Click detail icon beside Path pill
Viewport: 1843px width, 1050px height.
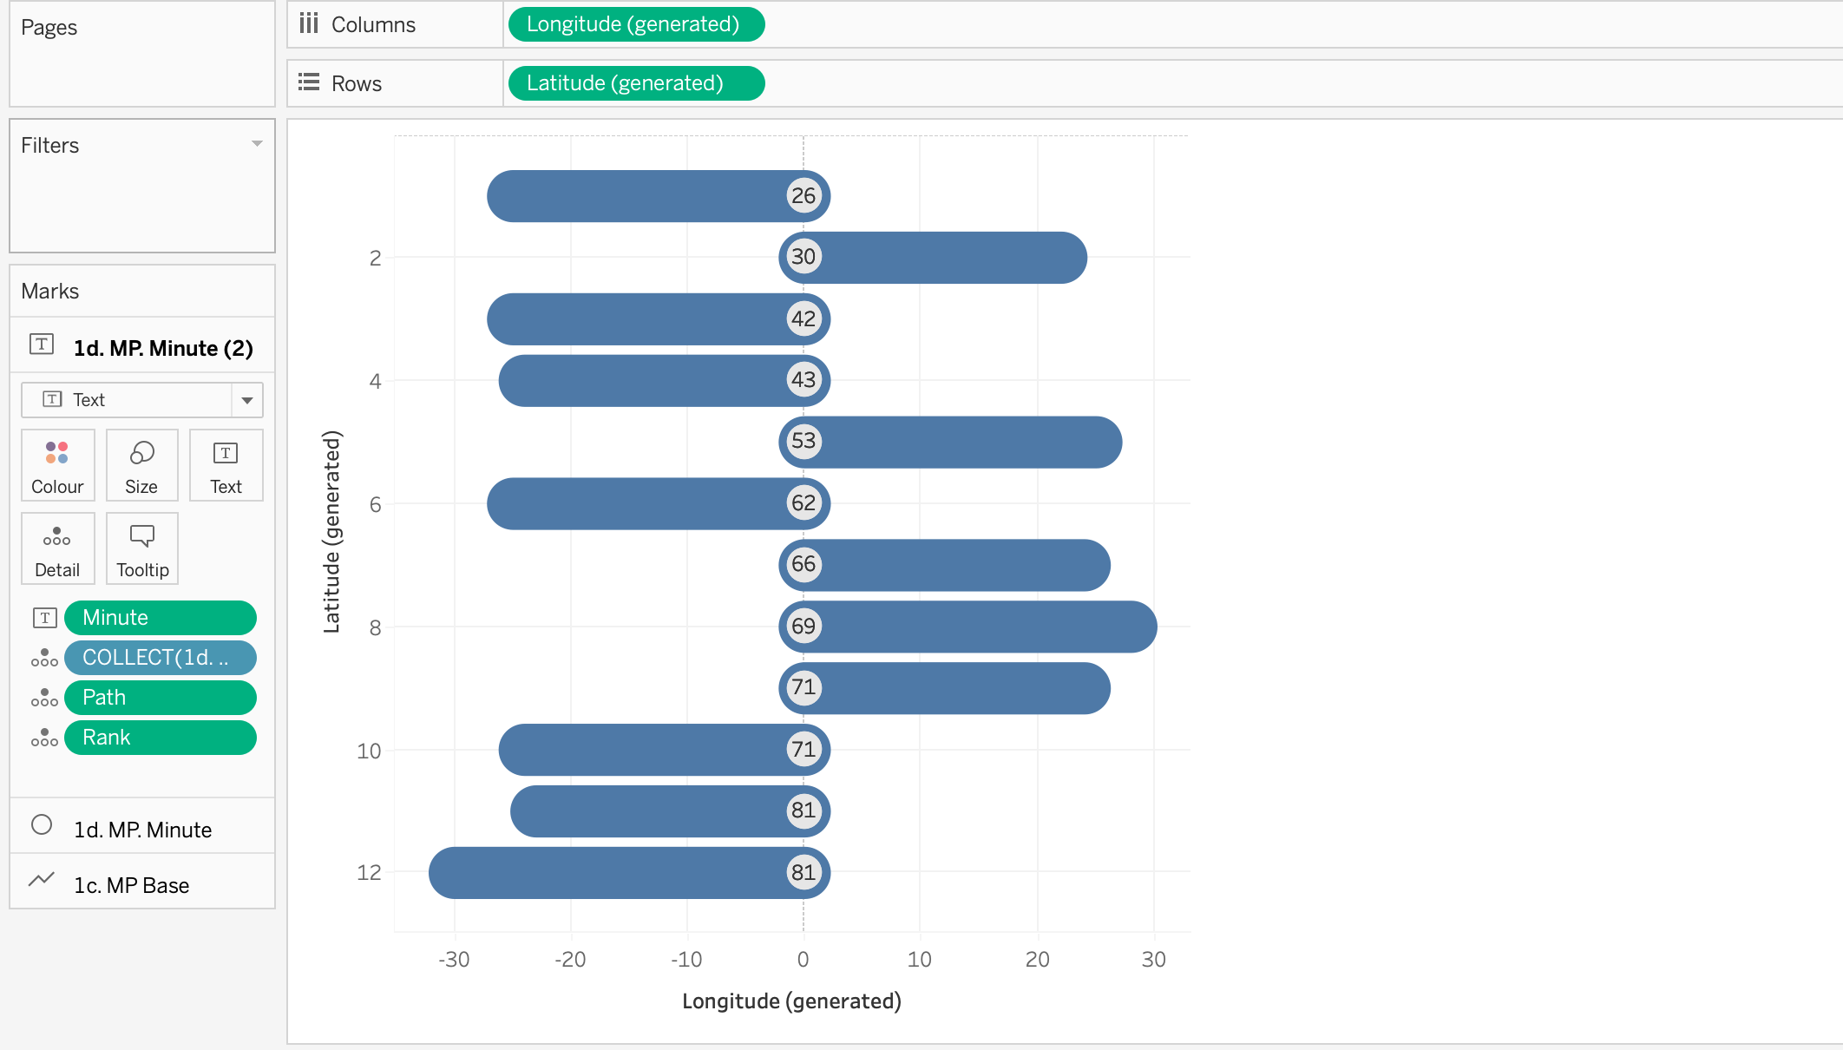(44, 698)
